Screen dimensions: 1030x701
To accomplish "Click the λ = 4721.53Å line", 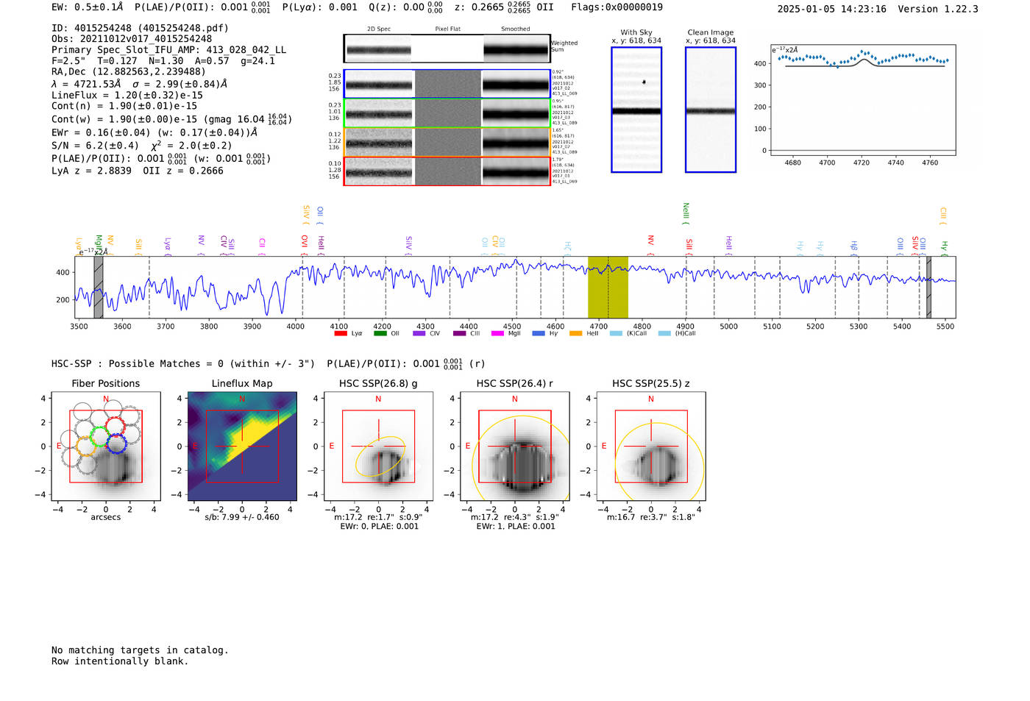I will point(139,84).
